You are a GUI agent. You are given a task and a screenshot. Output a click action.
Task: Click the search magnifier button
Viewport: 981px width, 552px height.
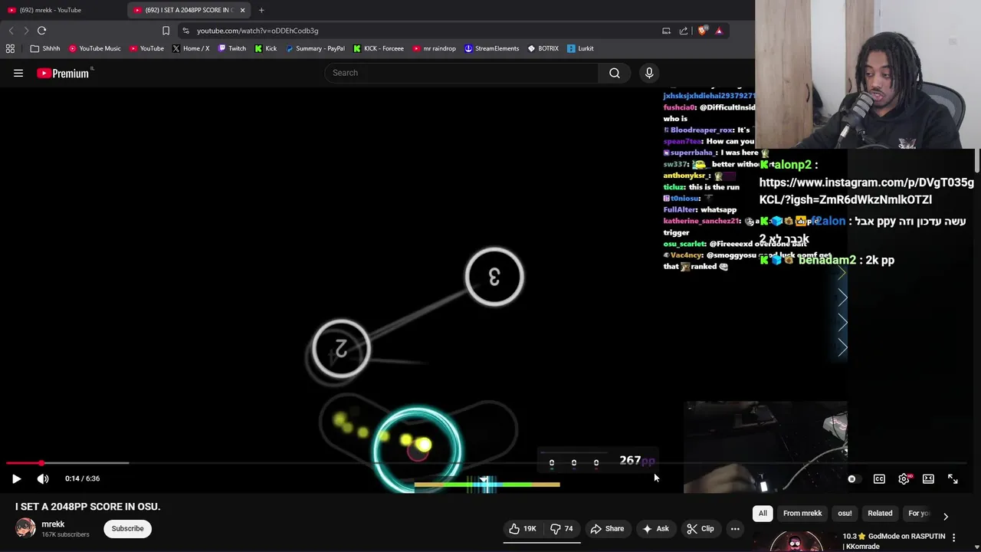(x=615, y=73)
